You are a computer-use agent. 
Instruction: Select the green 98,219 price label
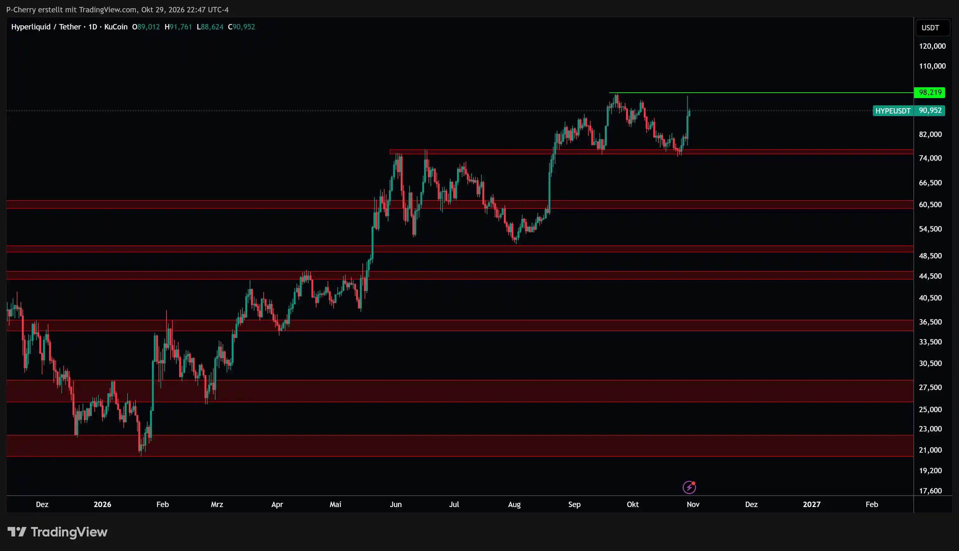pyautogui.click(x=930, y=92)
